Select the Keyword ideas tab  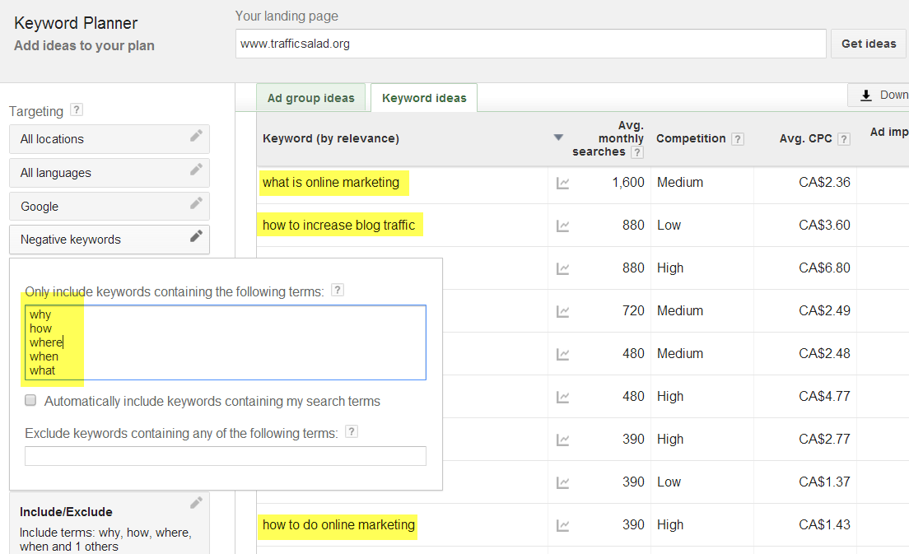[424, 98]
